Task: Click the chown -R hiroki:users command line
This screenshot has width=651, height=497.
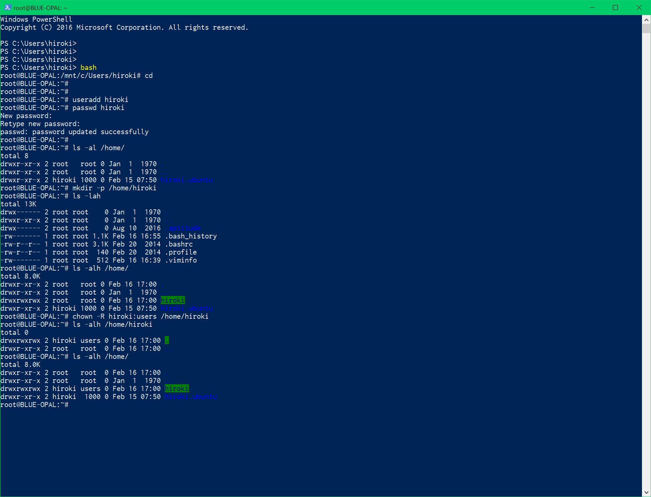Action: (140, 316)
